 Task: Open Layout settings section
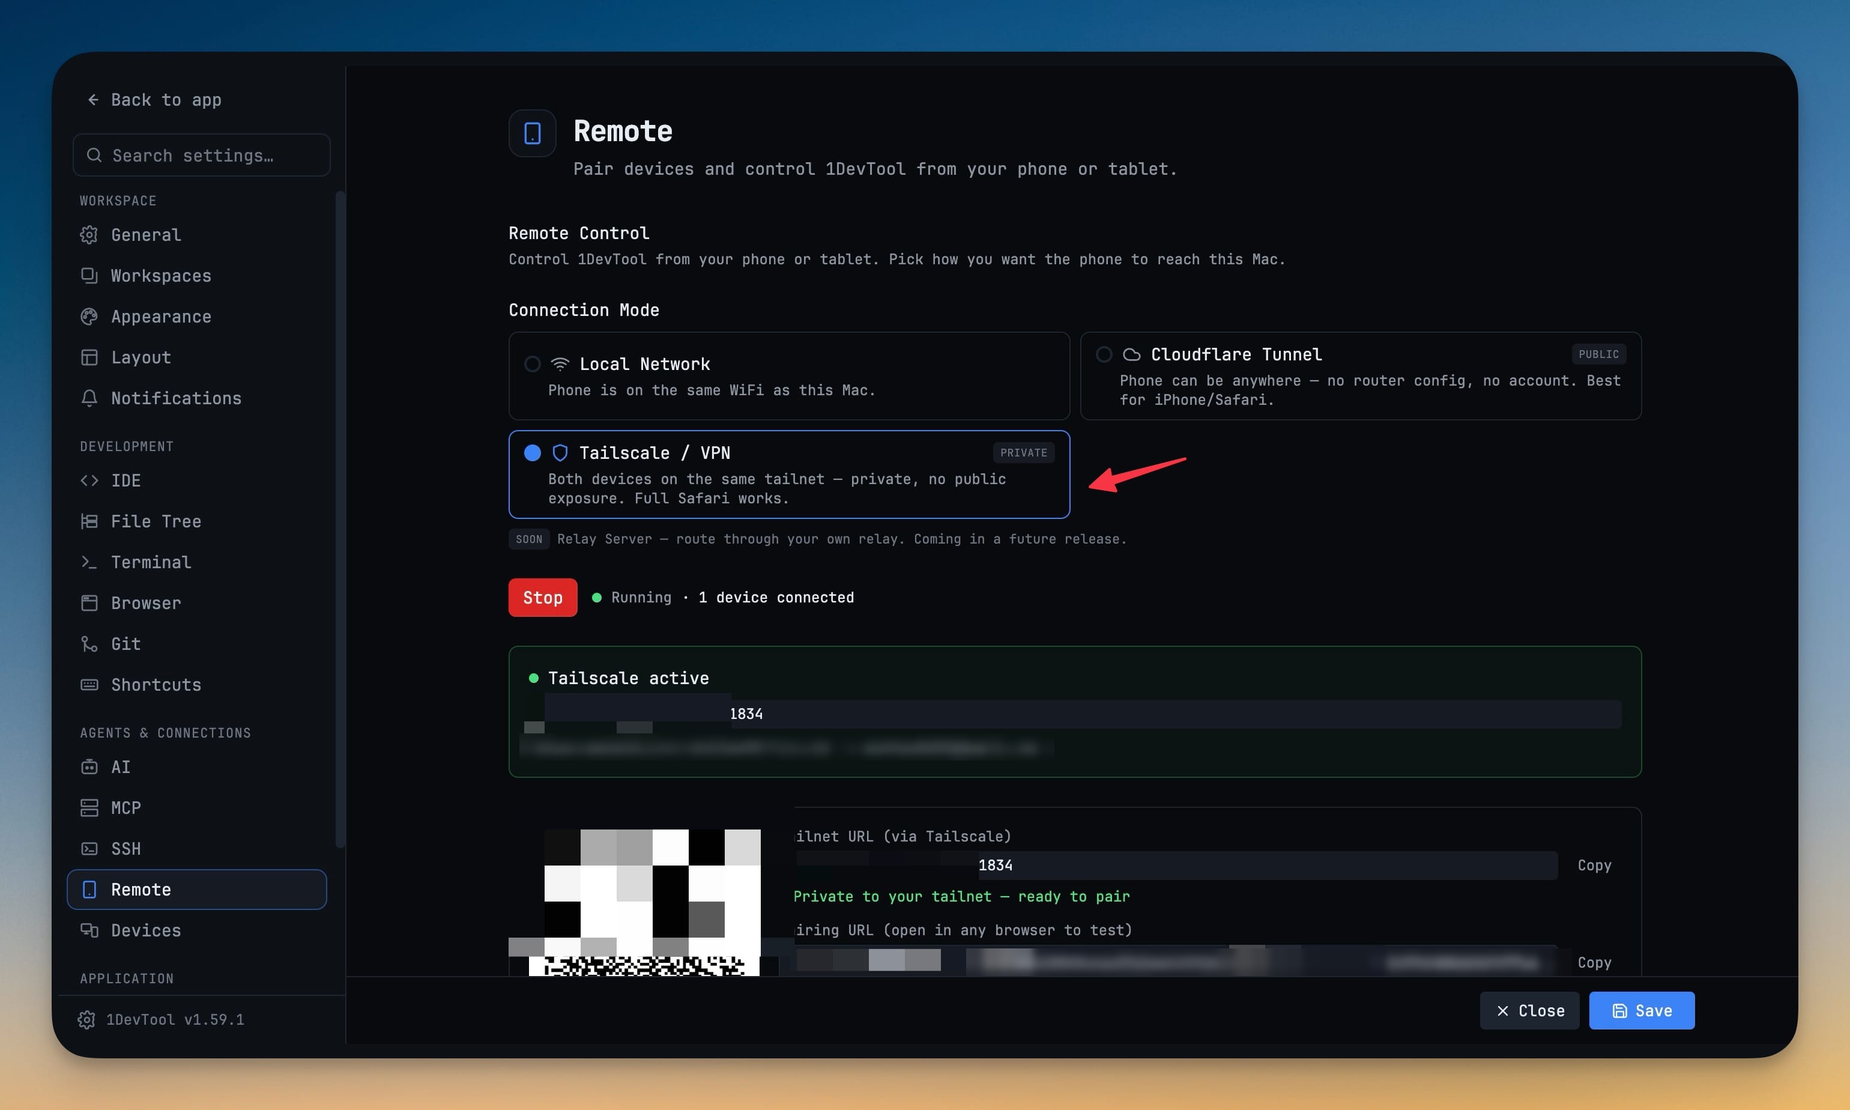[x=197, y=357]
